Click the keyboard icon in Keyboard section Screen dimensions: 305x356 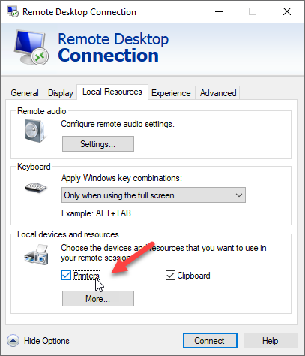click(36, 188)
